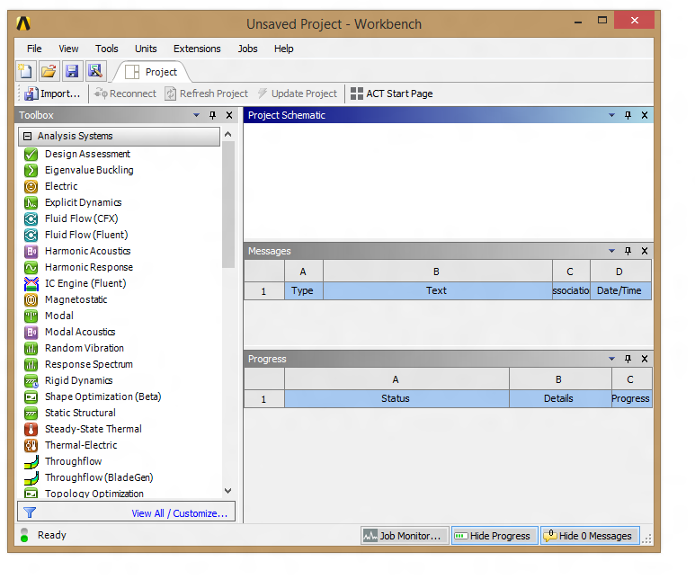This screenshot has height=579, width=695.
Task: Click the Save As toolbar icon
Action: [95, 71]
